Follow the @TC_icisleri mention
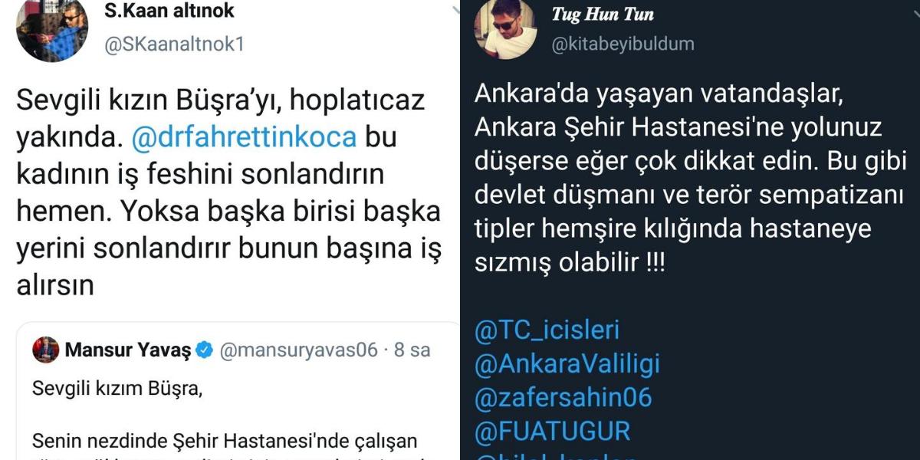 [x=547, y=330]
